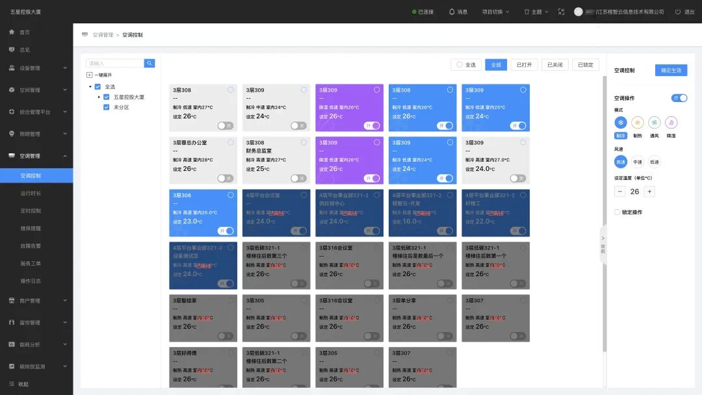Turn off the 空调操作 master switch

click(680, 98)
